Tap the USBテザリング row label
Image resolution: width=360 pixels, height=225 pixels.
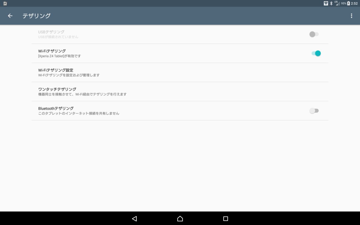51,32
